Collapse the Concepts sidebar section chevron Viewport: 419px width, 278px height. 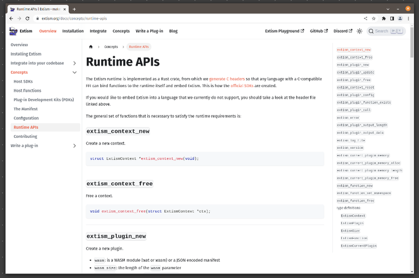pyautogui.click(x=75, y=73)
